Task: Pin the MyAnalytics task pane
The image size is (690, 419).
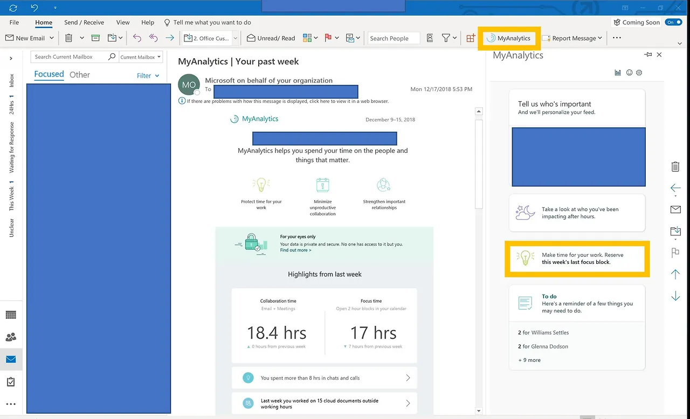Action: [647, 55]
